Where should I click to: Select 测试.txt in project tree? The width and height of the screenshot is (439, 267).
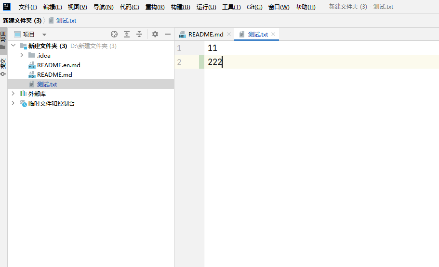(x=91, y=84)
